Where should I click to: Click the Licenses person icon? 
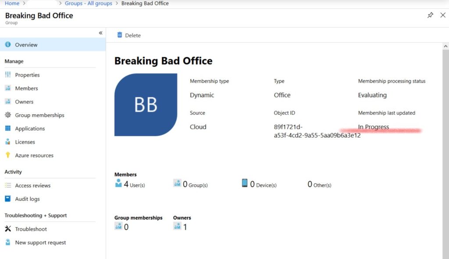(x=8, y=142)
